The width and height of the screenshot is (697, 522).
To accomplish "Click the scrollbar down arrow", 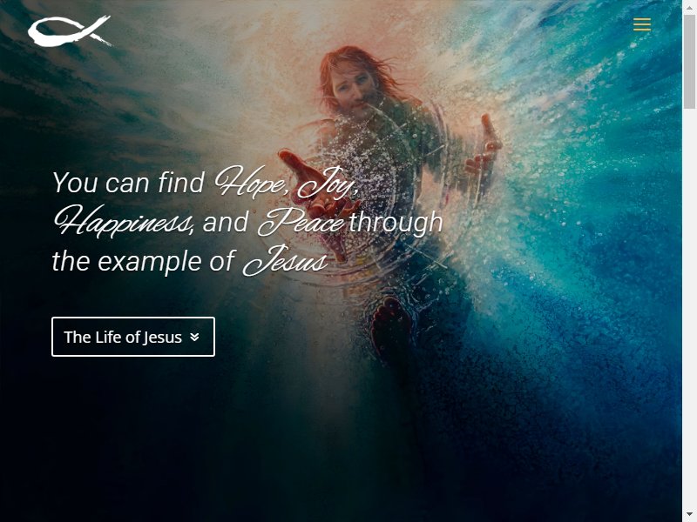I will tap(689, 517).
